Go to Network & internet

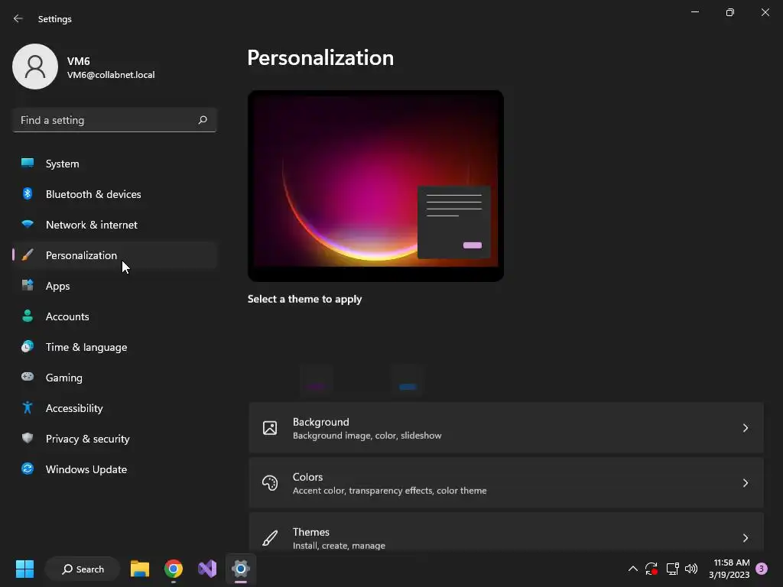tap(115, 225)
